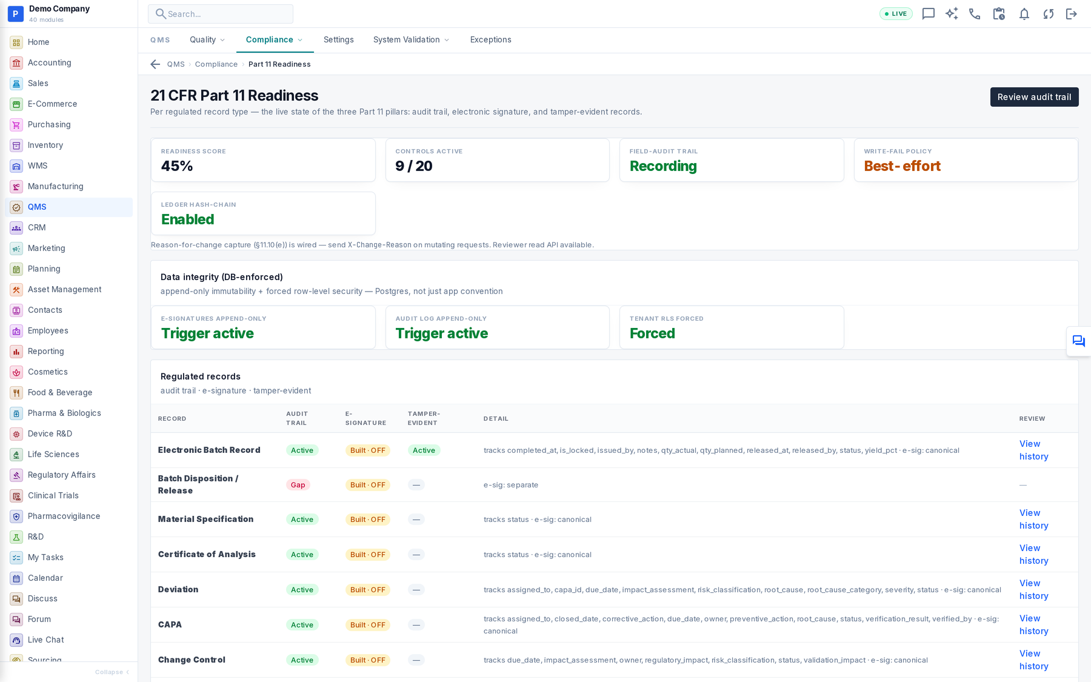1091x682 pixels.
Task: Open the Pharmacovigilance module icon
Action: point(16,517)
